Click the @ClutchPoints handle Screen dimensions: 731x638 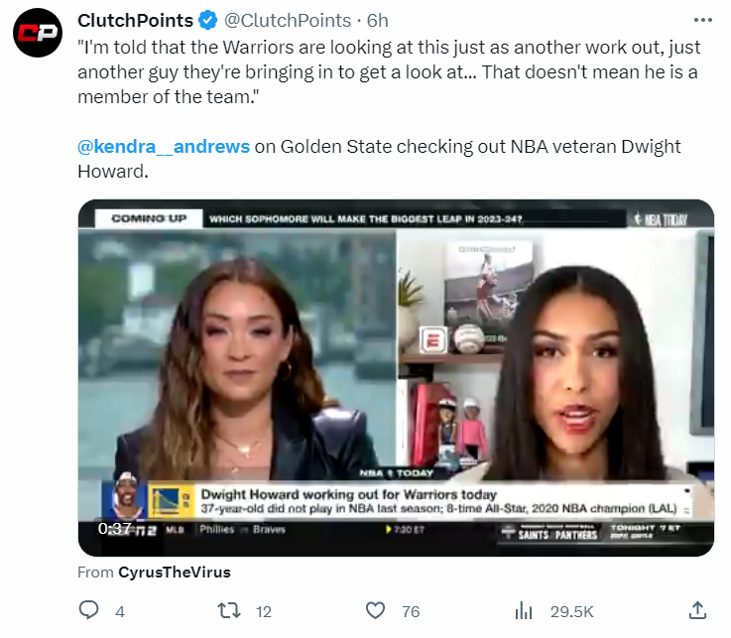[287, 20]
